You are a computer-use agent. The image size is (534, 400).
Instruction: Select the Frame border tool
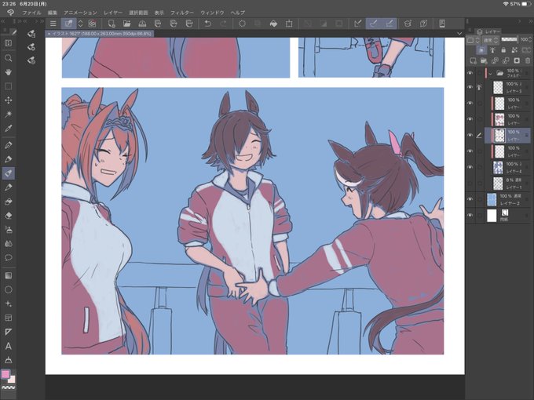8,318
